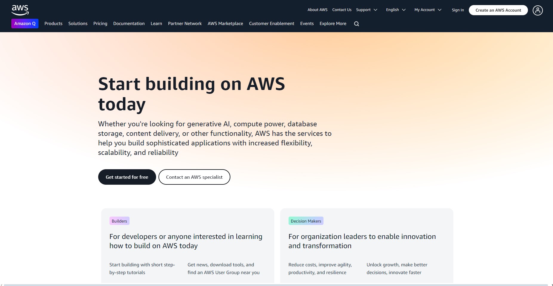Open the search magnifier icon
The width and height of the screenshot is (553, 286).
[356, 24]
